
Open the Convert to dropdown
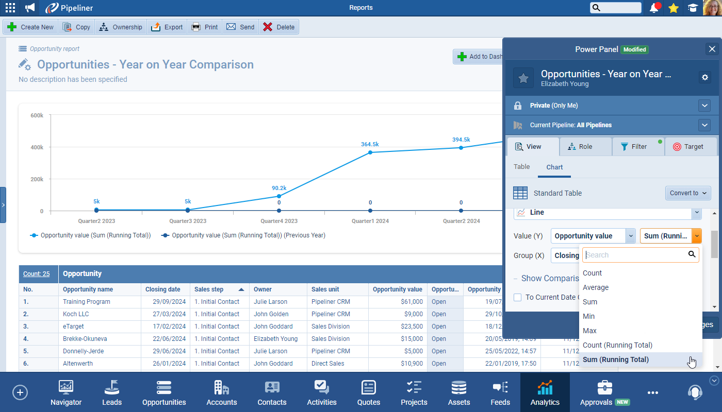688,193
